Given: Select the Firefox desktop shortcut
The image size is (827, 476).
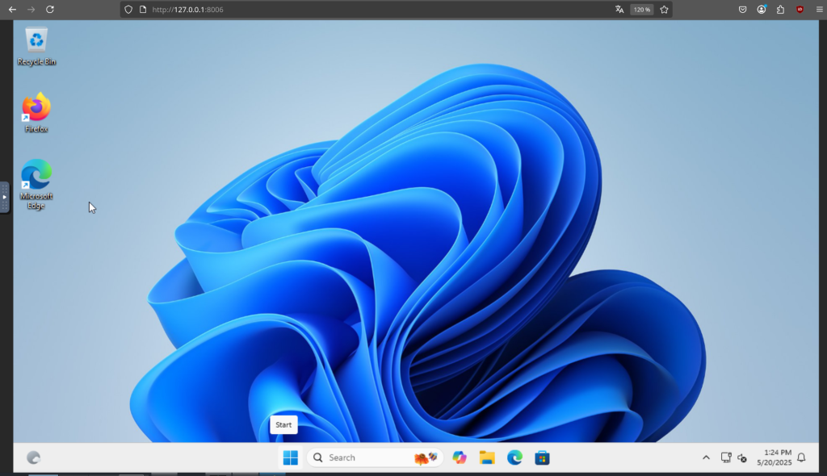Looking at the screenshot, I should [x=36, y=113].
